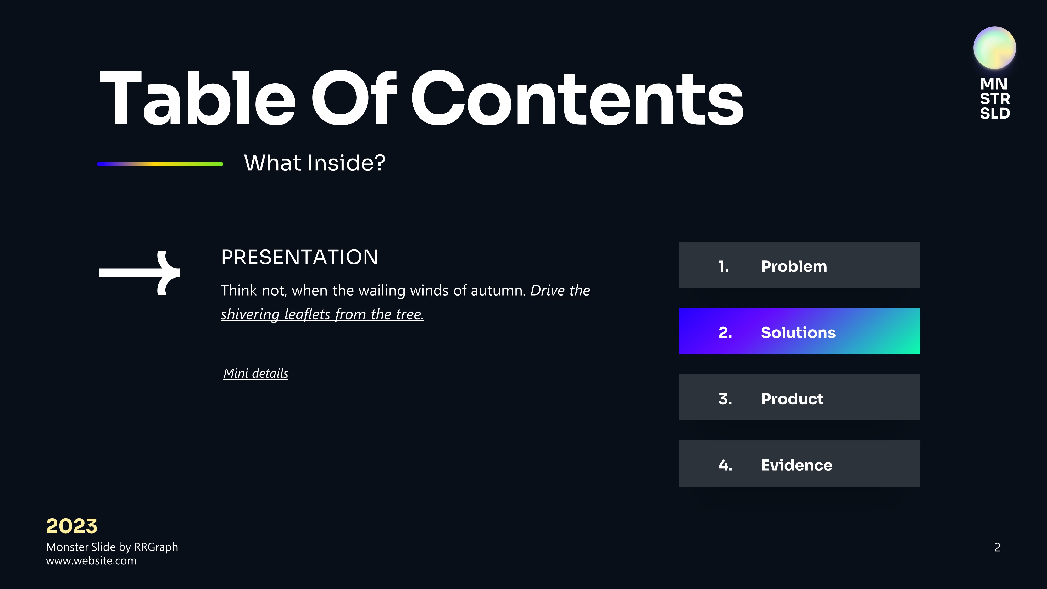Click the number 4. beside Evidence

725,465
